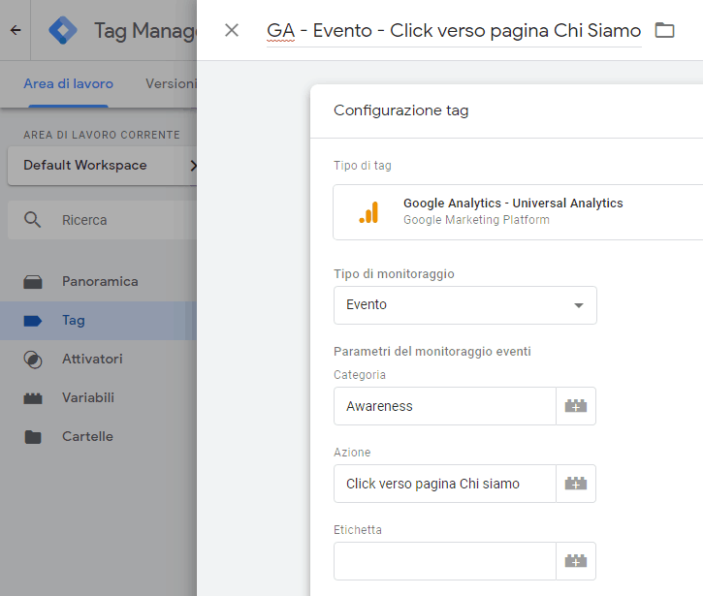Click the Google Tag Manager logo

tap(63, 30)
